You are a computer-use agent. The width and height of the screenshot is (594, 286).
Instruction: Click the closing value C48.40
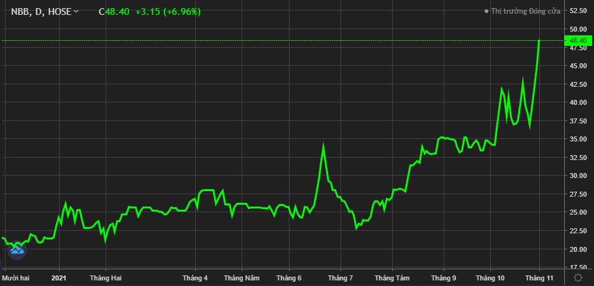(x=114, y=12)
